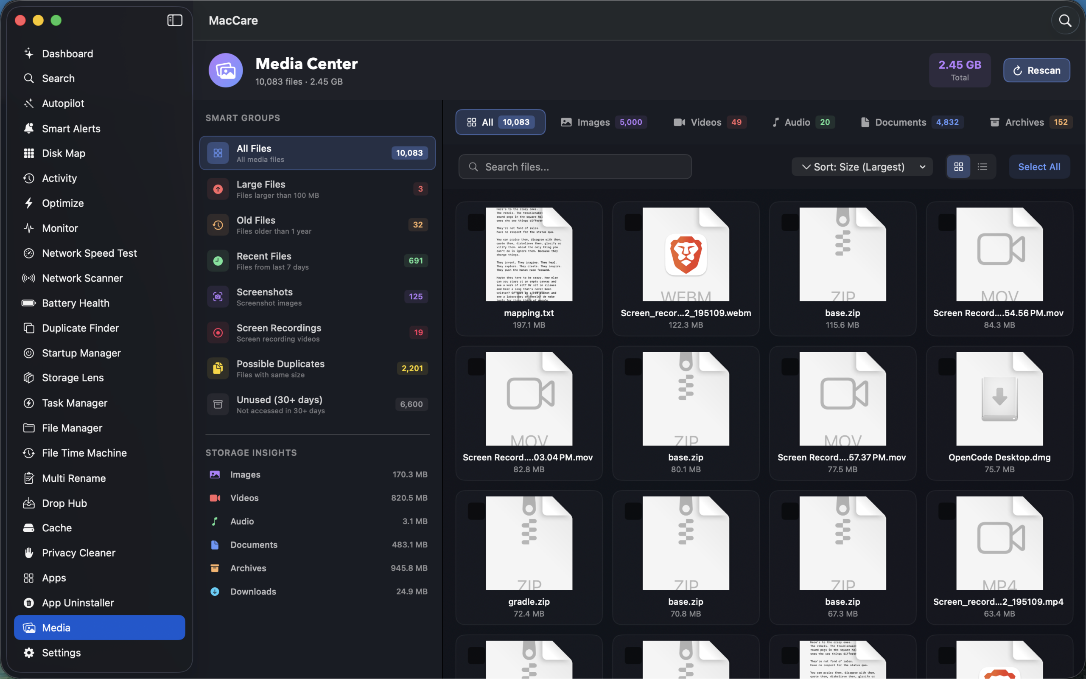Image resolution: width=1086 pixels, height=679 pixels.
Task: Click the Videos 820.5 MB storage insight
Action: pyautogui.click(x=317, y=497)
